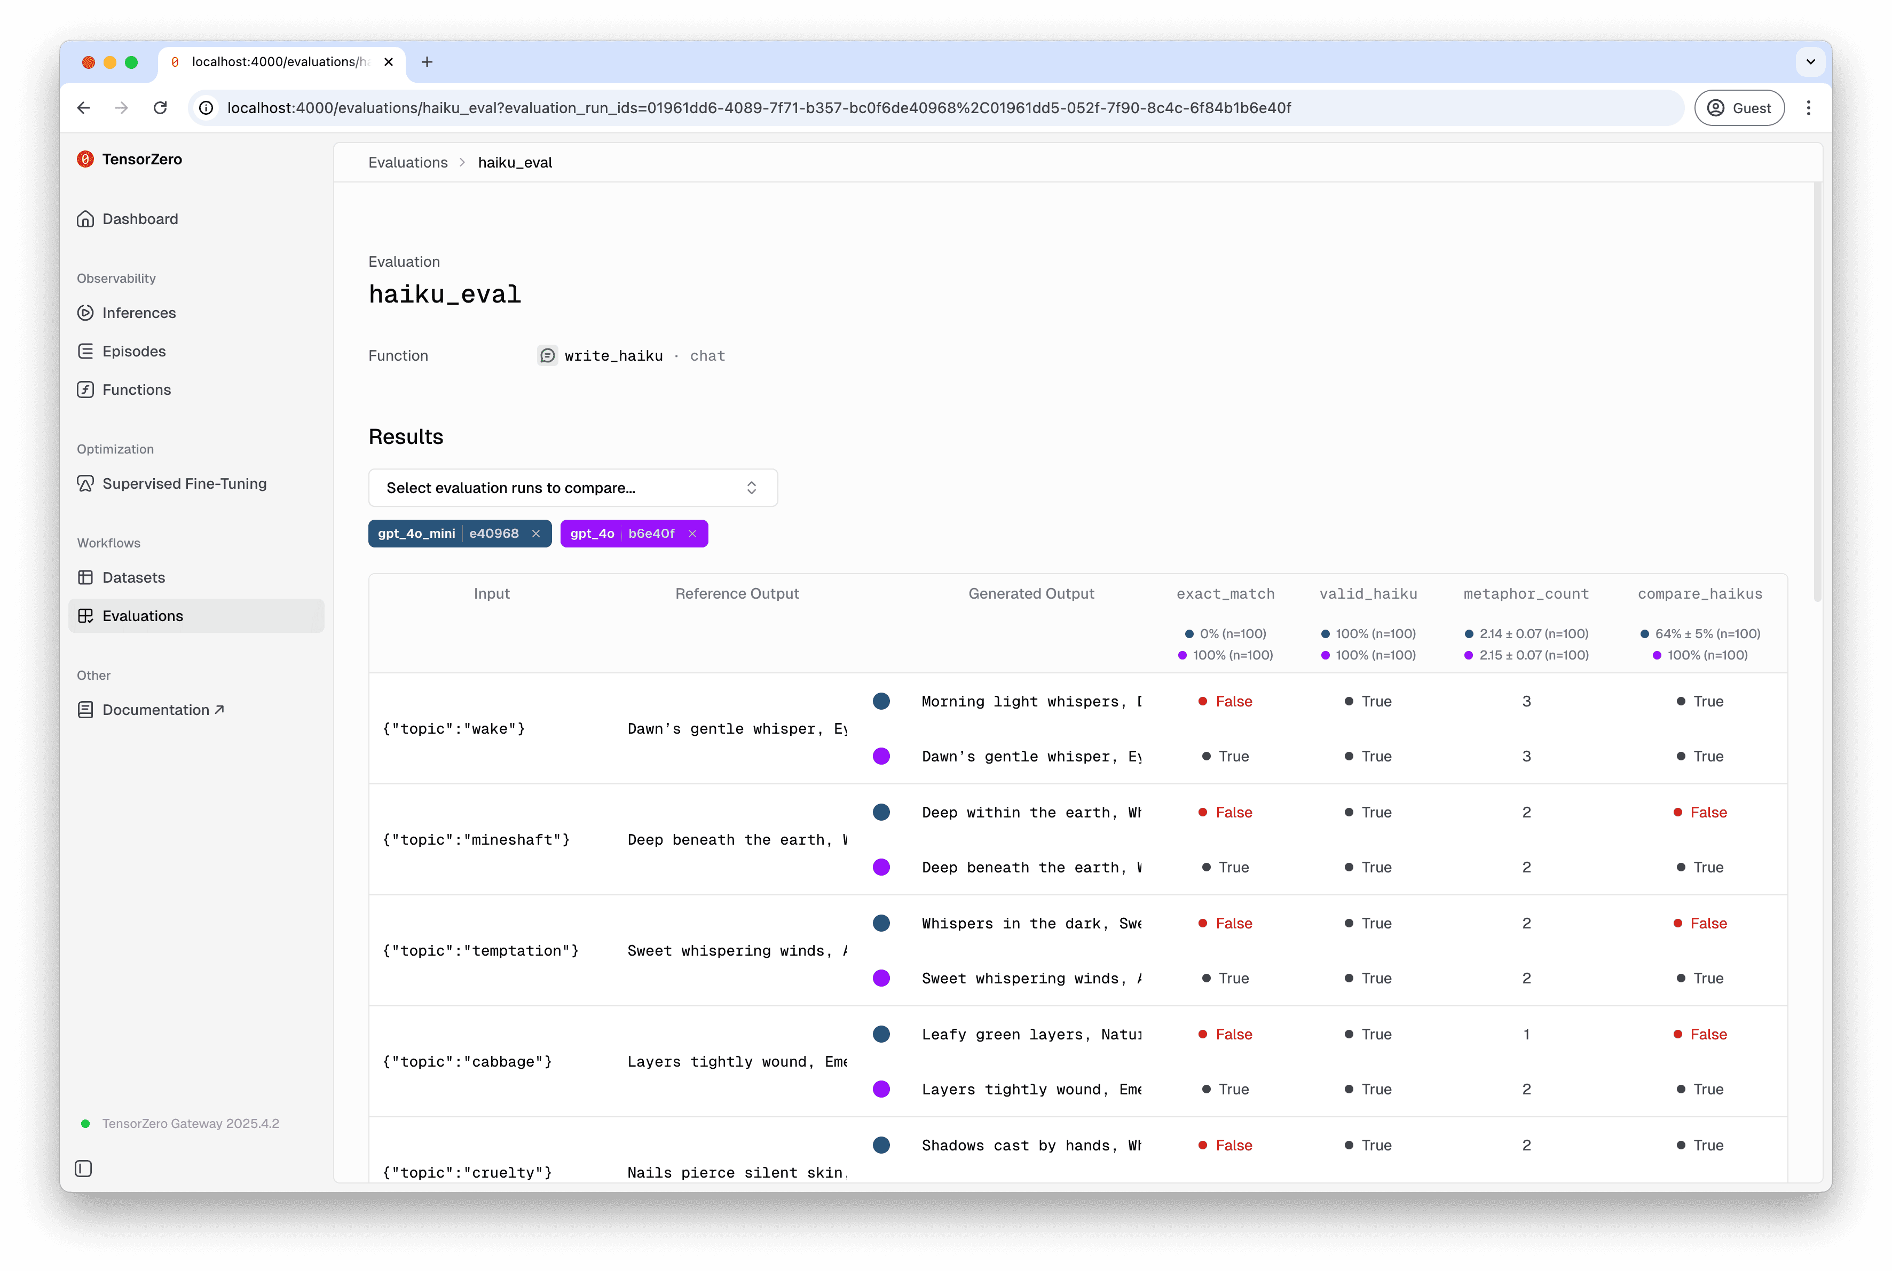Open Datasets using its sidebar icon

[x=86, y=577]
